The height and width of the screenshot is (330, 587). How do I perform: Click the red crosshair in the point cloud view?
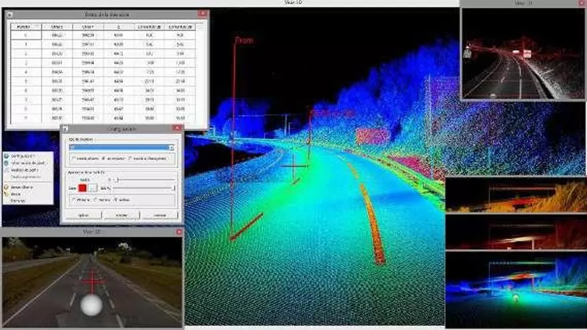click(293, 165)
